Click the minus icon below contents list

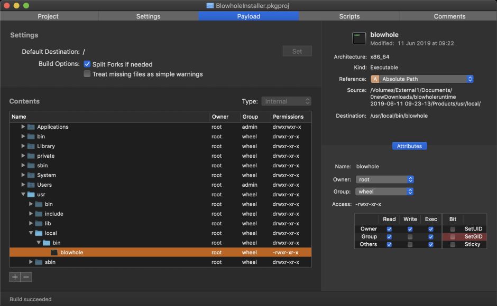(26, 277)
